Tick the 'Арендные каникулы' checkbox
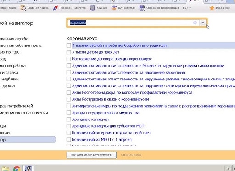The height and width of the screenshot is (171, 235). [68, 120]
